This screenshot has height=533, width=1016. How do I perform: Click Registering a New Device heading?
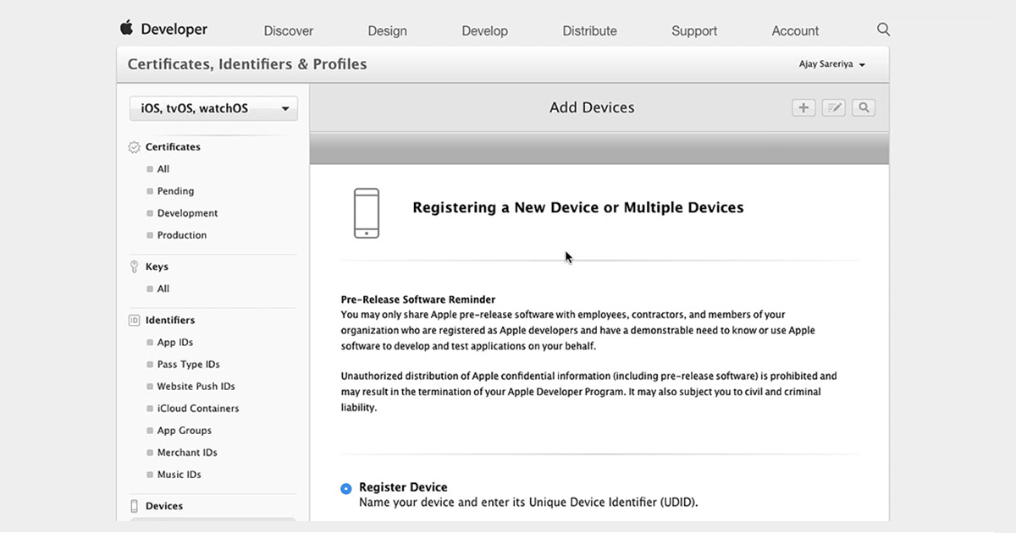[578, 207]
